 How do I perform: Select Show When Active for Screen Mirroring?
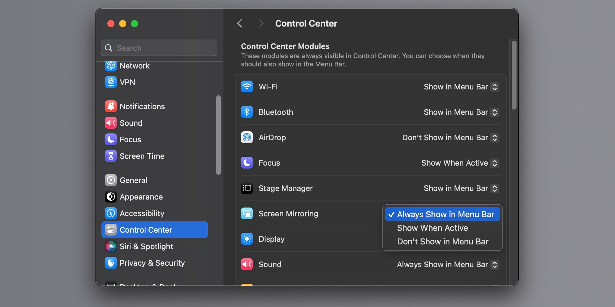point(433,228)
